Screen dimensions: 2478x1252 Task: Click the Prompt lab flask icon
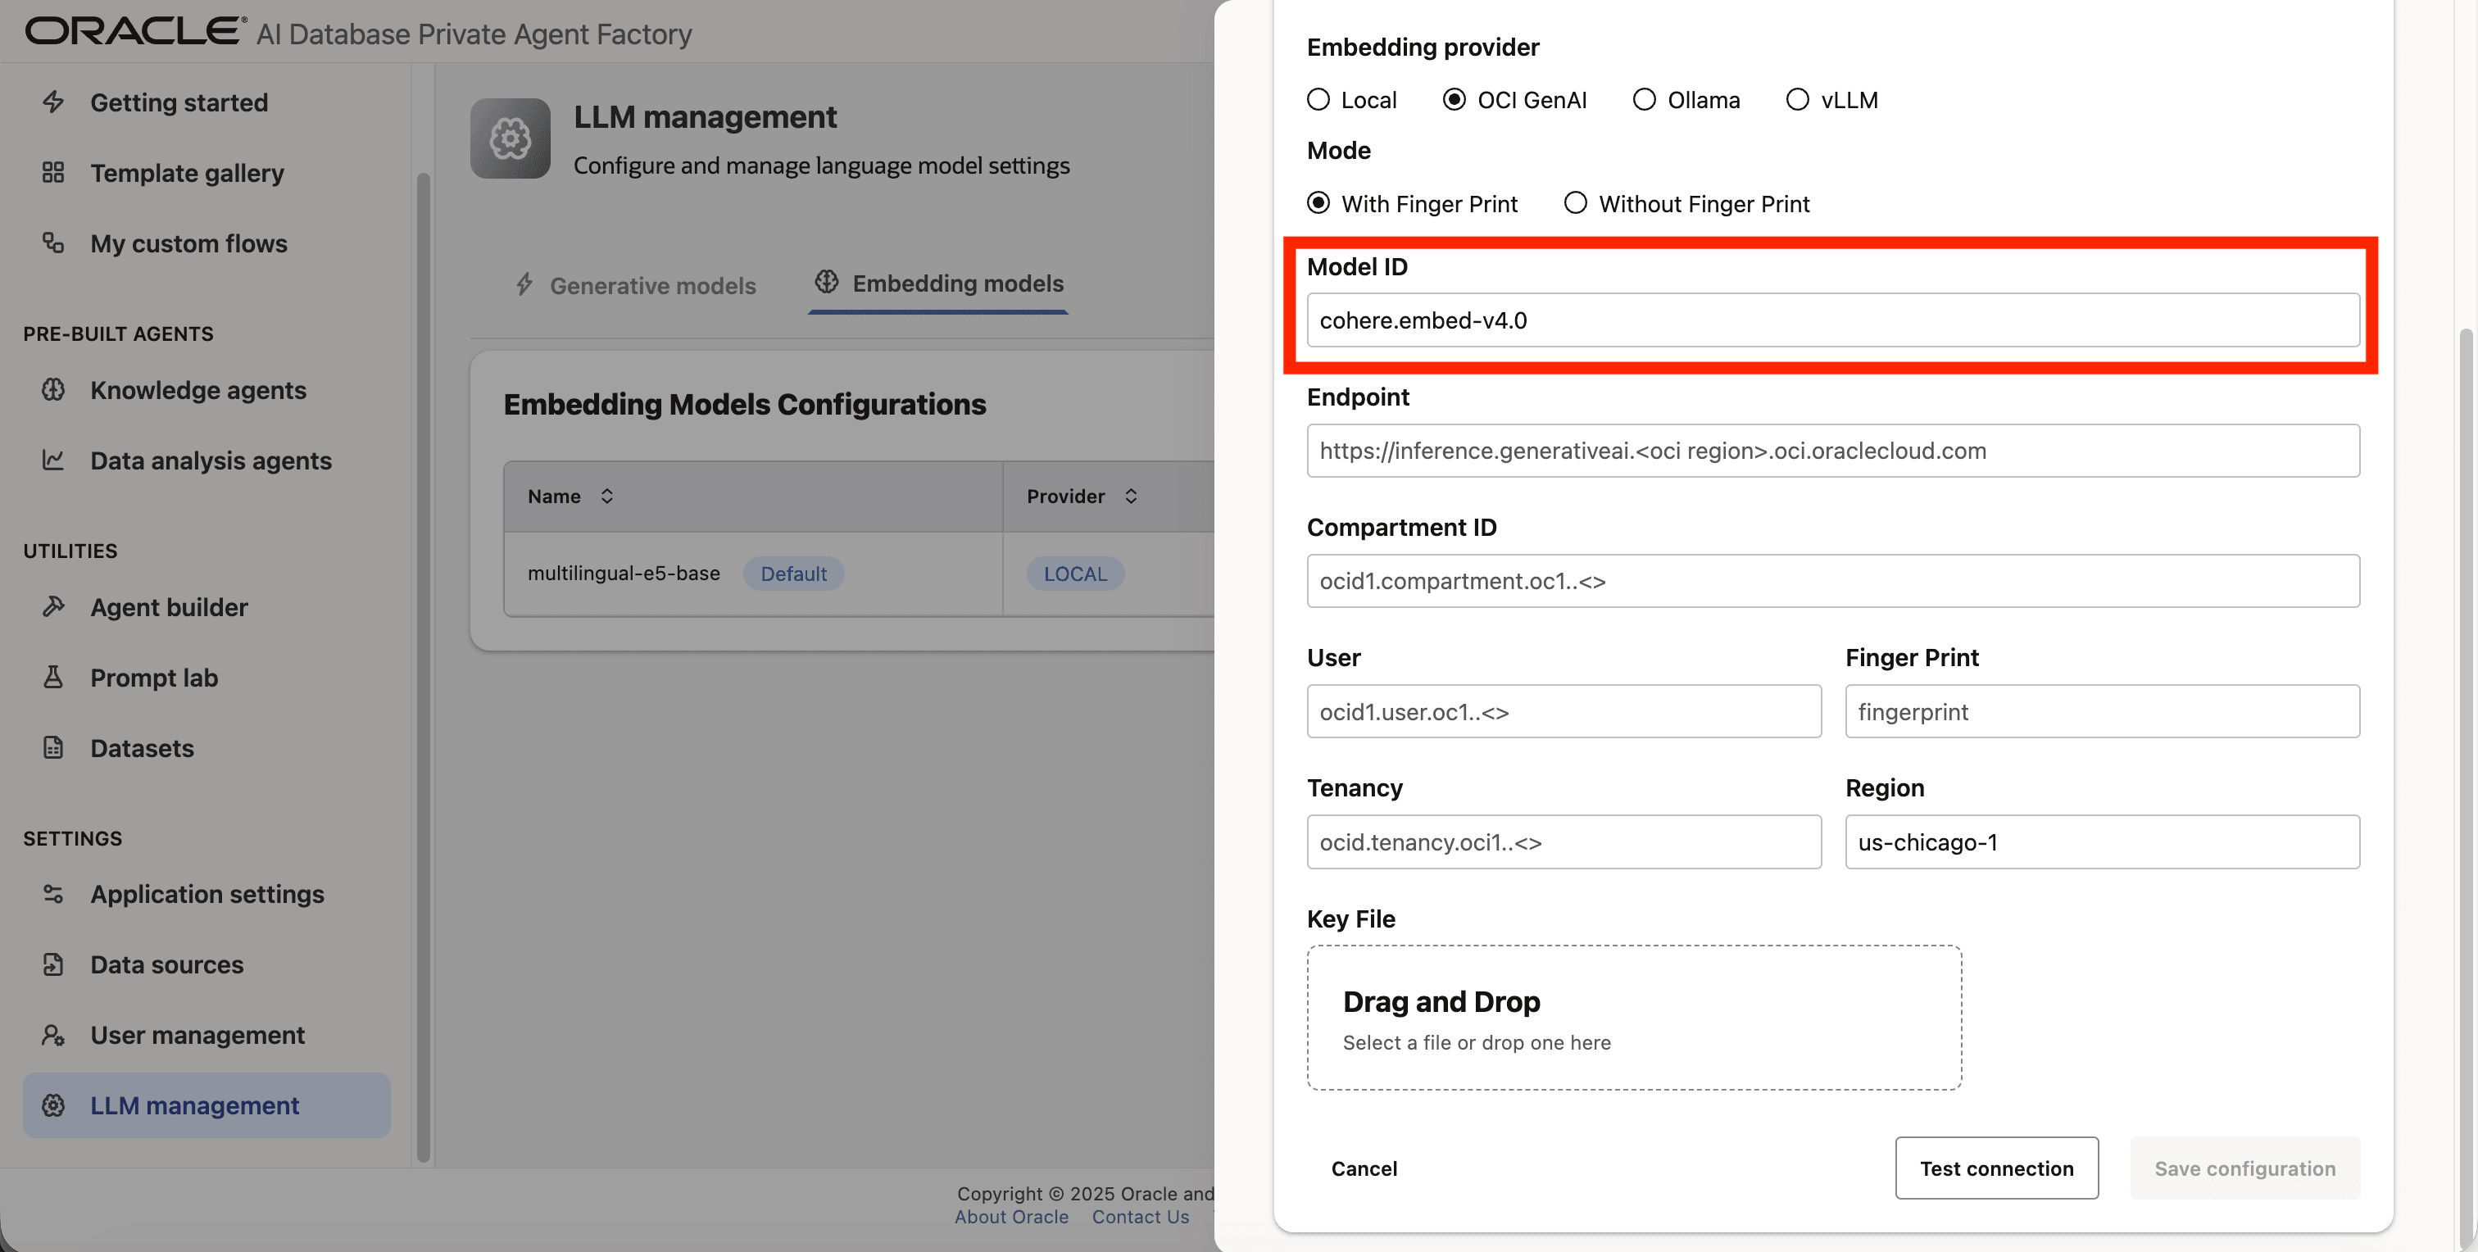tap(53, 678)
